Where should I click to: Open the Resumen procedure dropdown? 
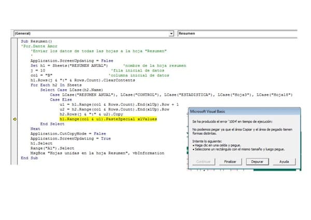(x=238, y=33)
